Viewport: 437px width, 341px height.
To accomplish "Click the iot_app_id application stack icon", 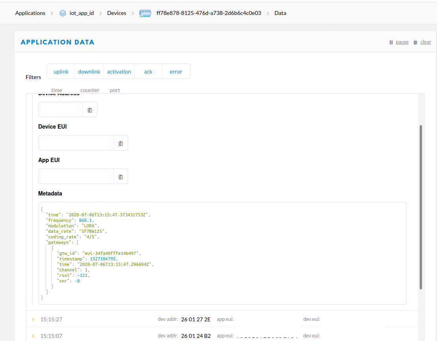I will (63, 13).
